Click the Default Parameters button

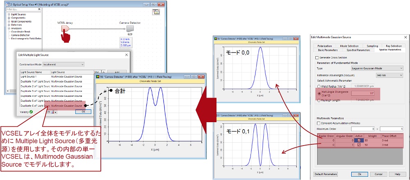[x=325, y=174]
